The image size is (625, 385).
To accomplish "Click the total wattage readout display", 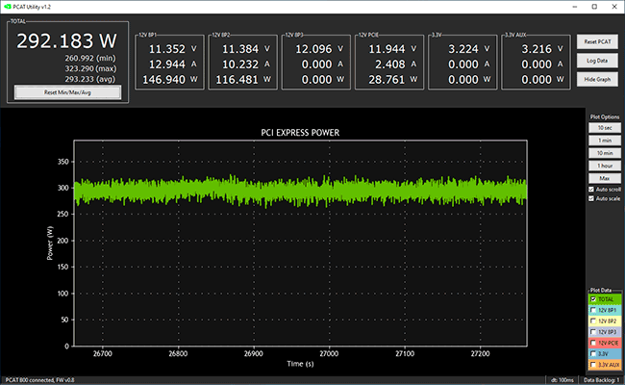I will pyautogui.click(x=67, y=41).
